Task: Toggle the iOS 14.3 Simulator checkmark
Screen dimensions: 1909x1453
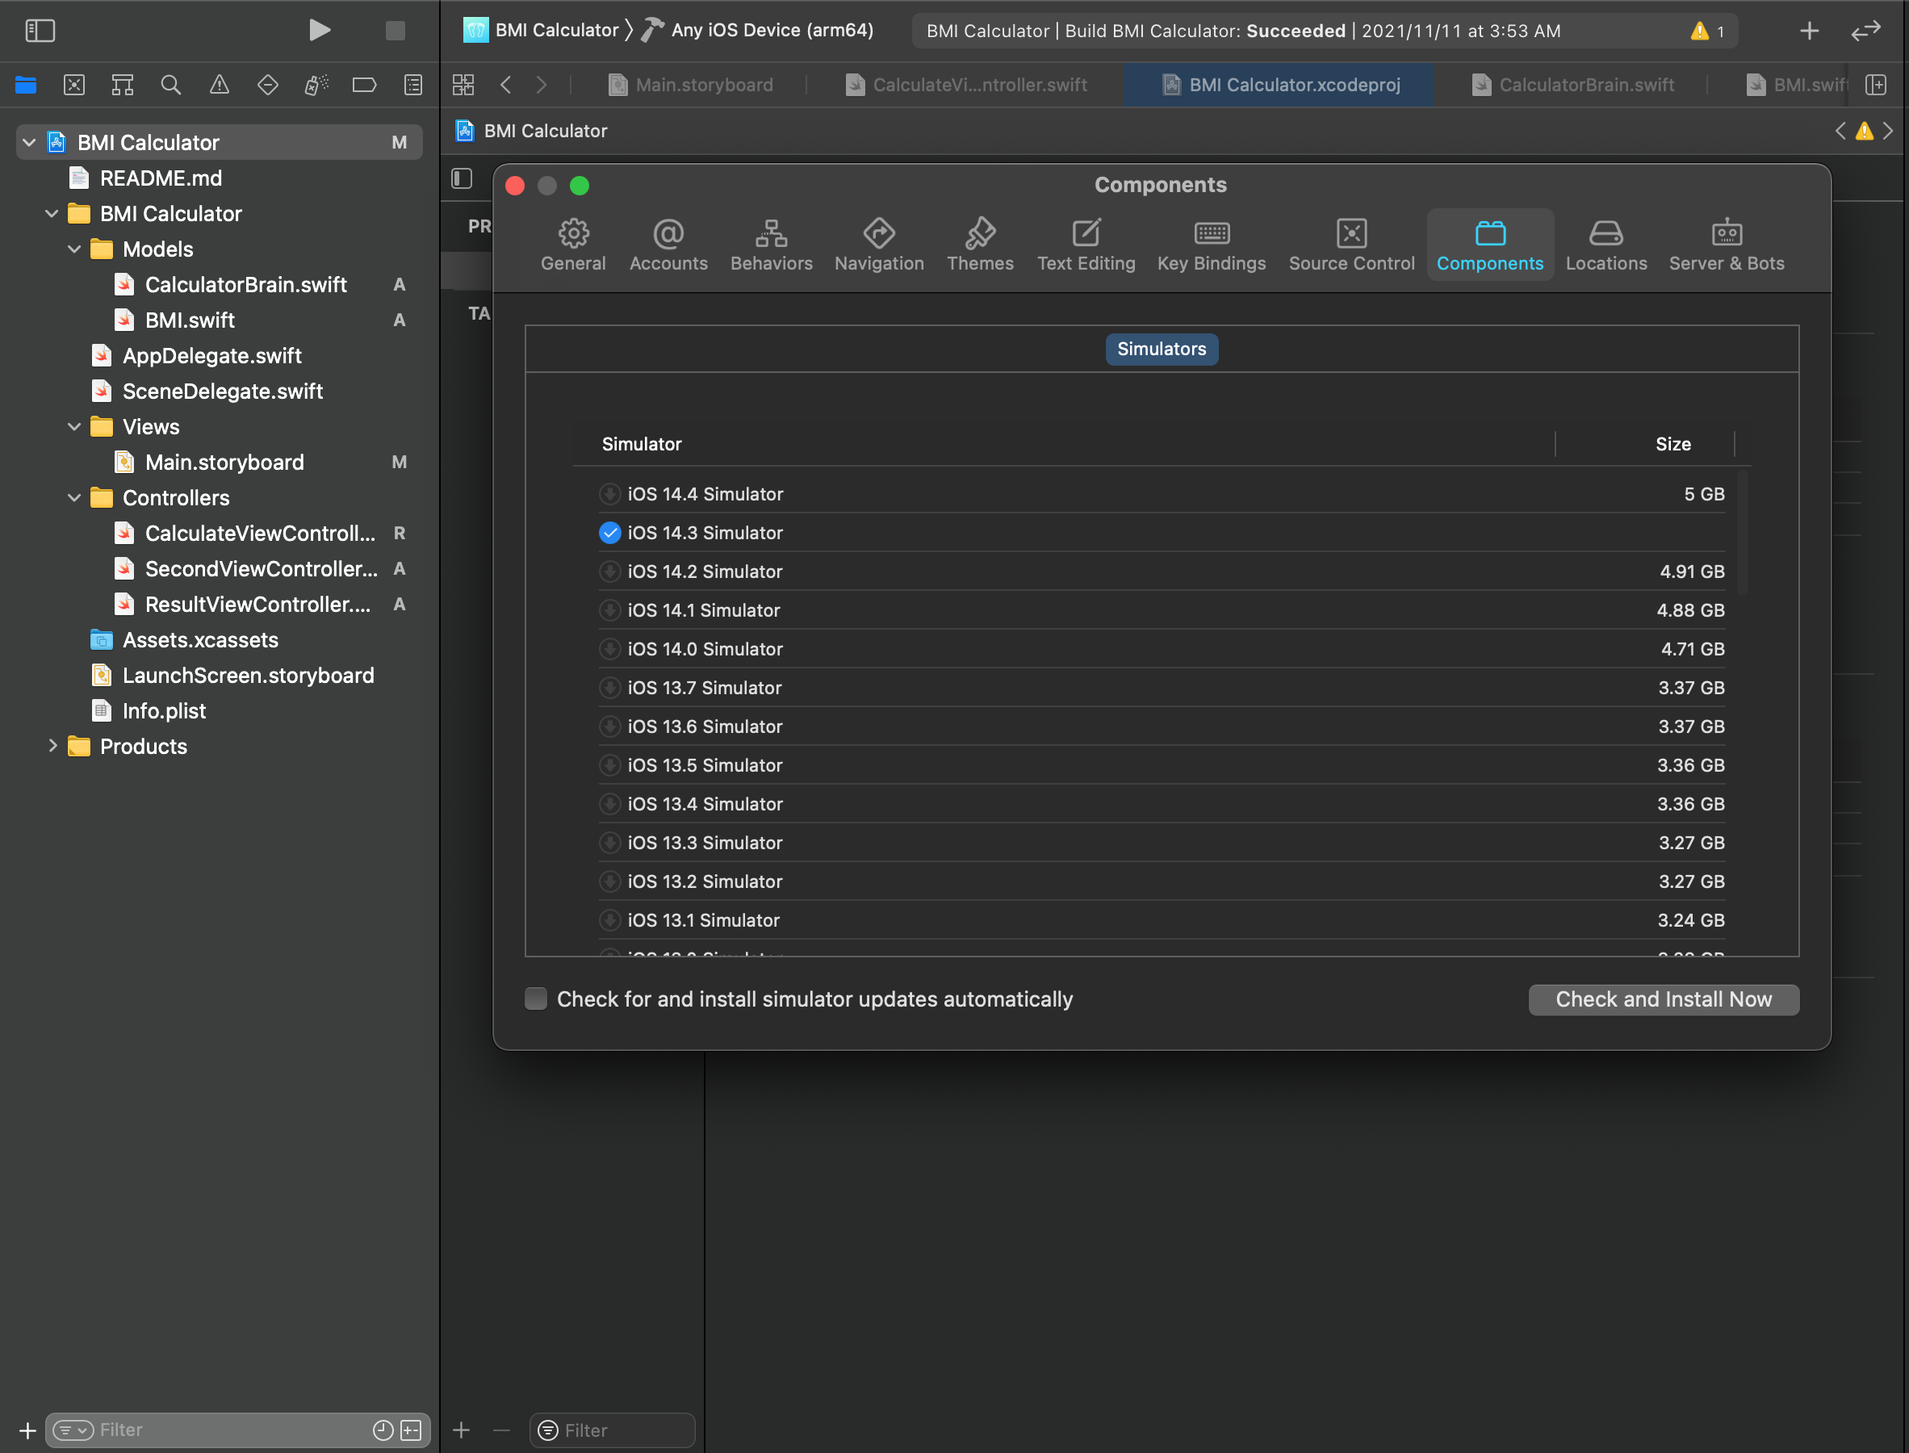Action: [609, 533]
